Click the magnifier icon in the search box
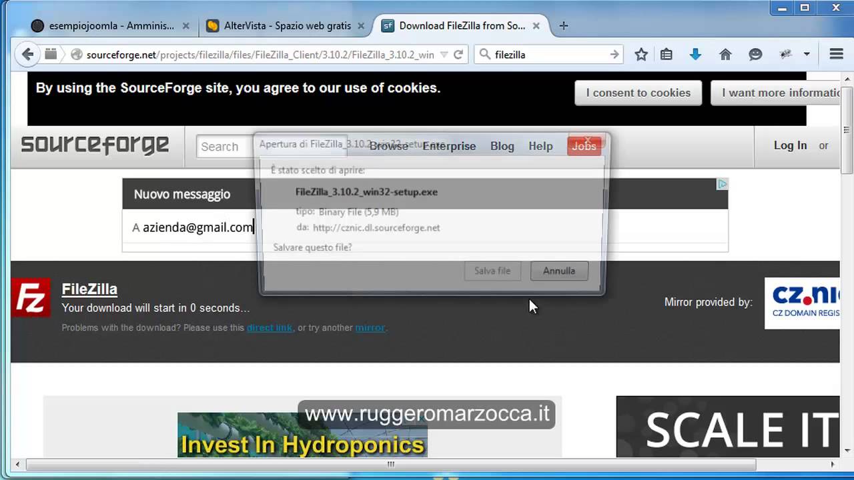 pyautogui.click(x=485, y=55)
